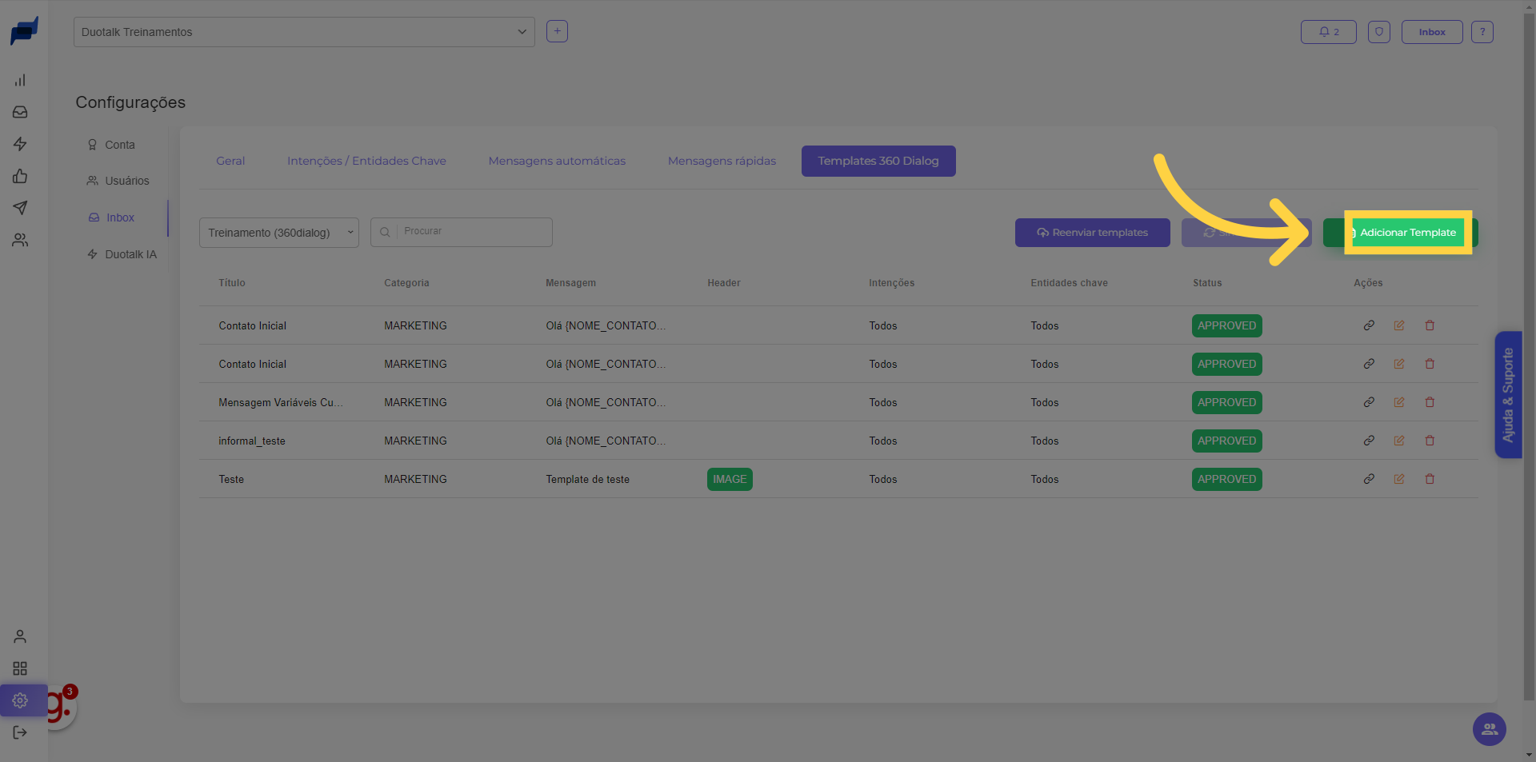Click the apps grid sidebar icon
The width and height of the screenshot is (1536, 762).
(20, 668)
